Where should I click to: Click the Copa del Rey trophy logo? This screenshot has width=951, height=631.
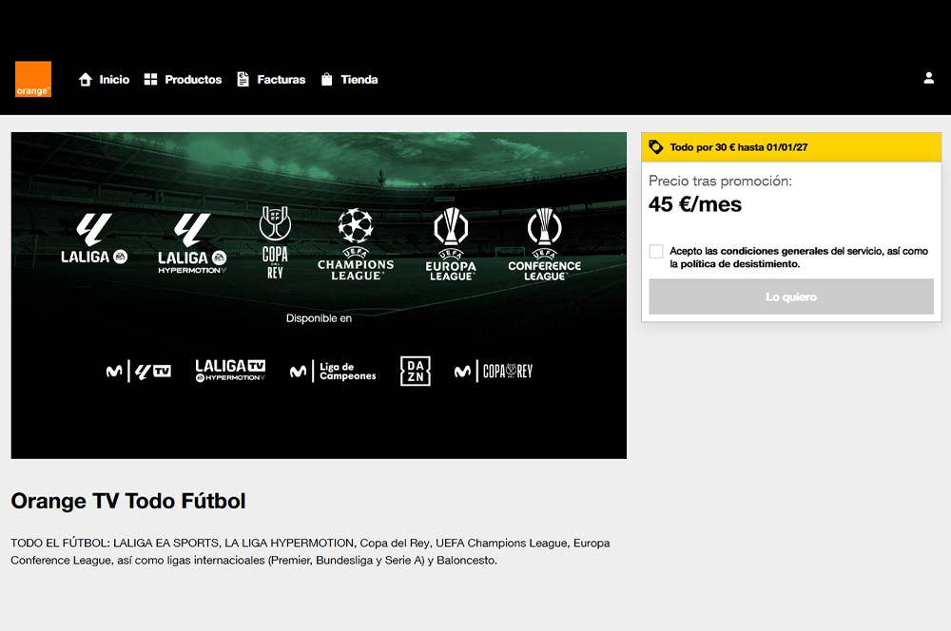(x=276, y=242)
